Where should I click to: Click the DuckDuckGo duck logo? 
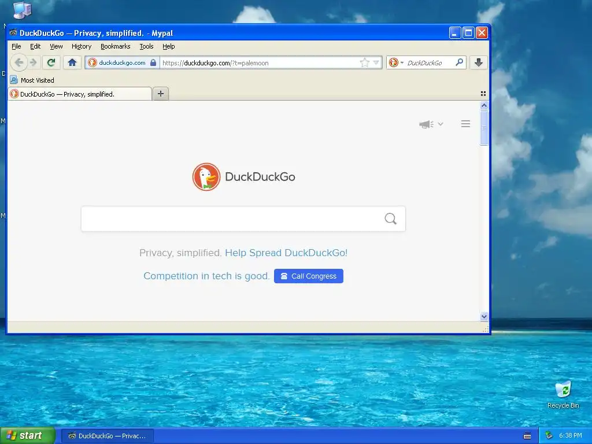[206, 177]
